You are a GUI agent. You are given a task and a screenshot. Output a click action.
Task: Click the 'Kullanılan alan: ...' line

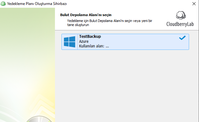click(94, 46)
